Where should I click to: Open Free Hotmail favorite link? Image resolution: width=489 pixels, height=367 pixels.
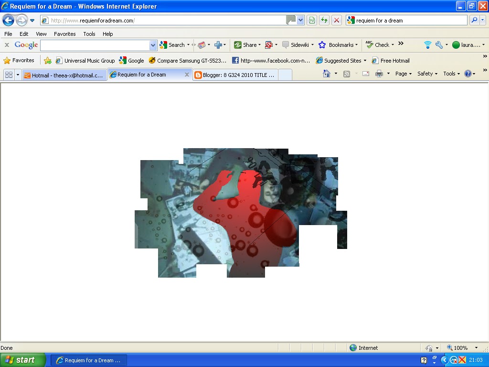click(x=391, y=61)
